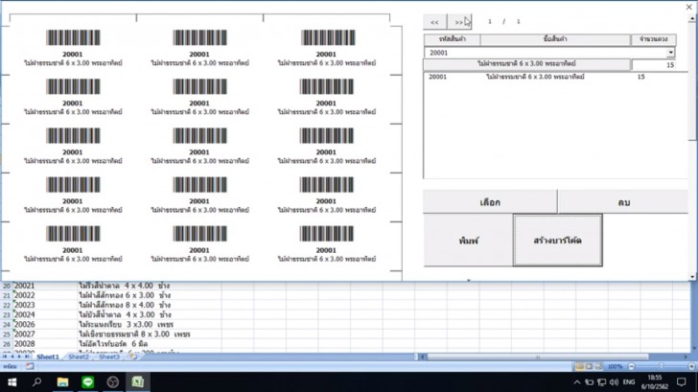This screenshot has width=698, height=392.
Task: Click the ลบ (delete) button
Action: coord(623,202)
